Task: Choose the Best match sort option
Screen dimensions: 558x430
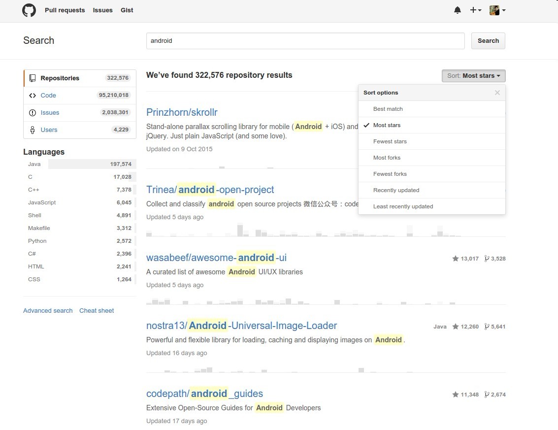Action: [x=431, y=109]
